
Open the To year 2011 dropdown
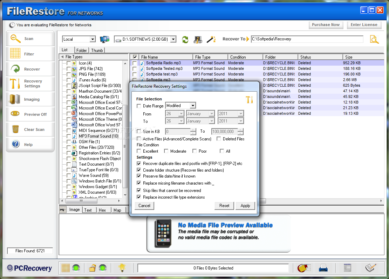241,121
